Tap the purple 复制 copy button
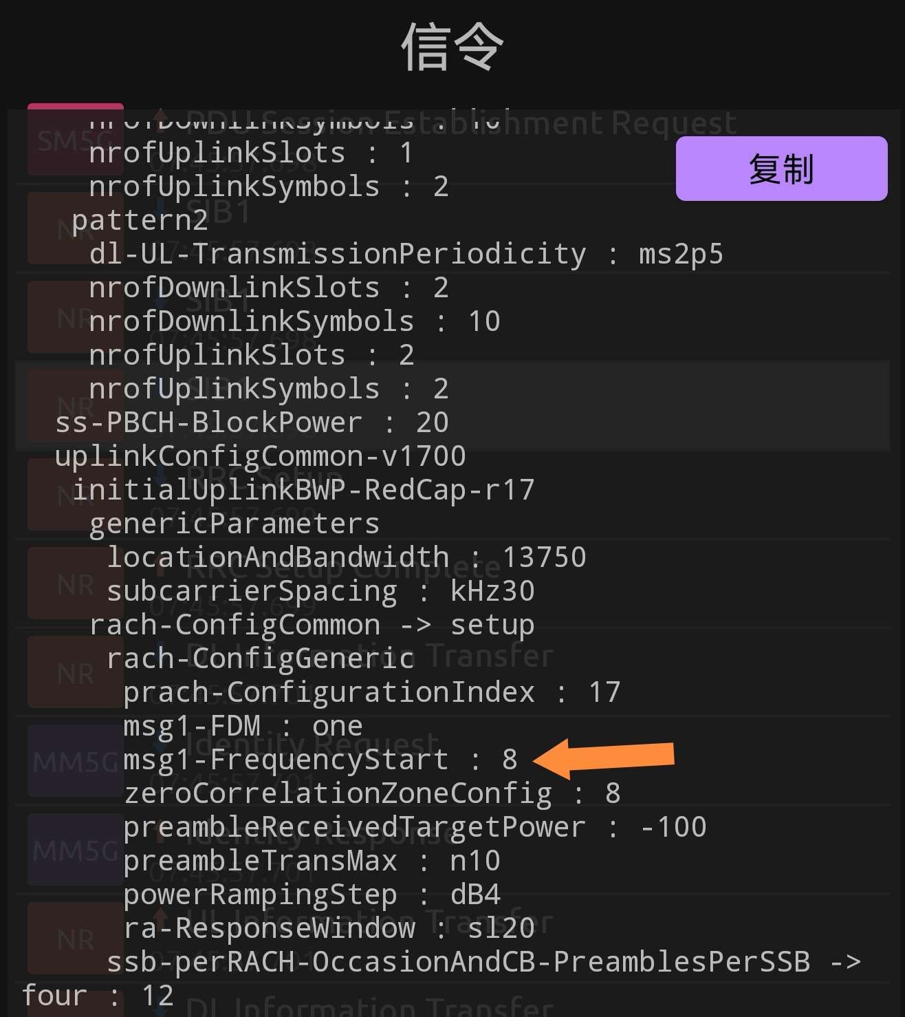This screenshot has height=1017, width=905. click(x=781, y=169)
